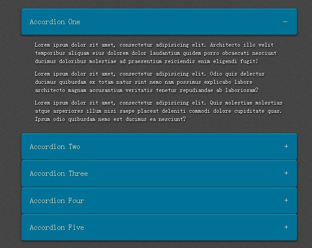
Task: Click the plus icon on Accordion Three
Action: point(286,173)
